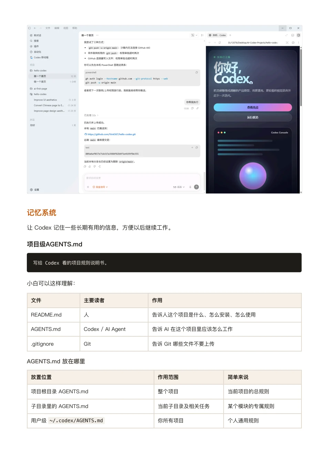Viewport: 328px width, 465px height.
Task: Copy the powershell code block
Action: (x=197, y=72)
